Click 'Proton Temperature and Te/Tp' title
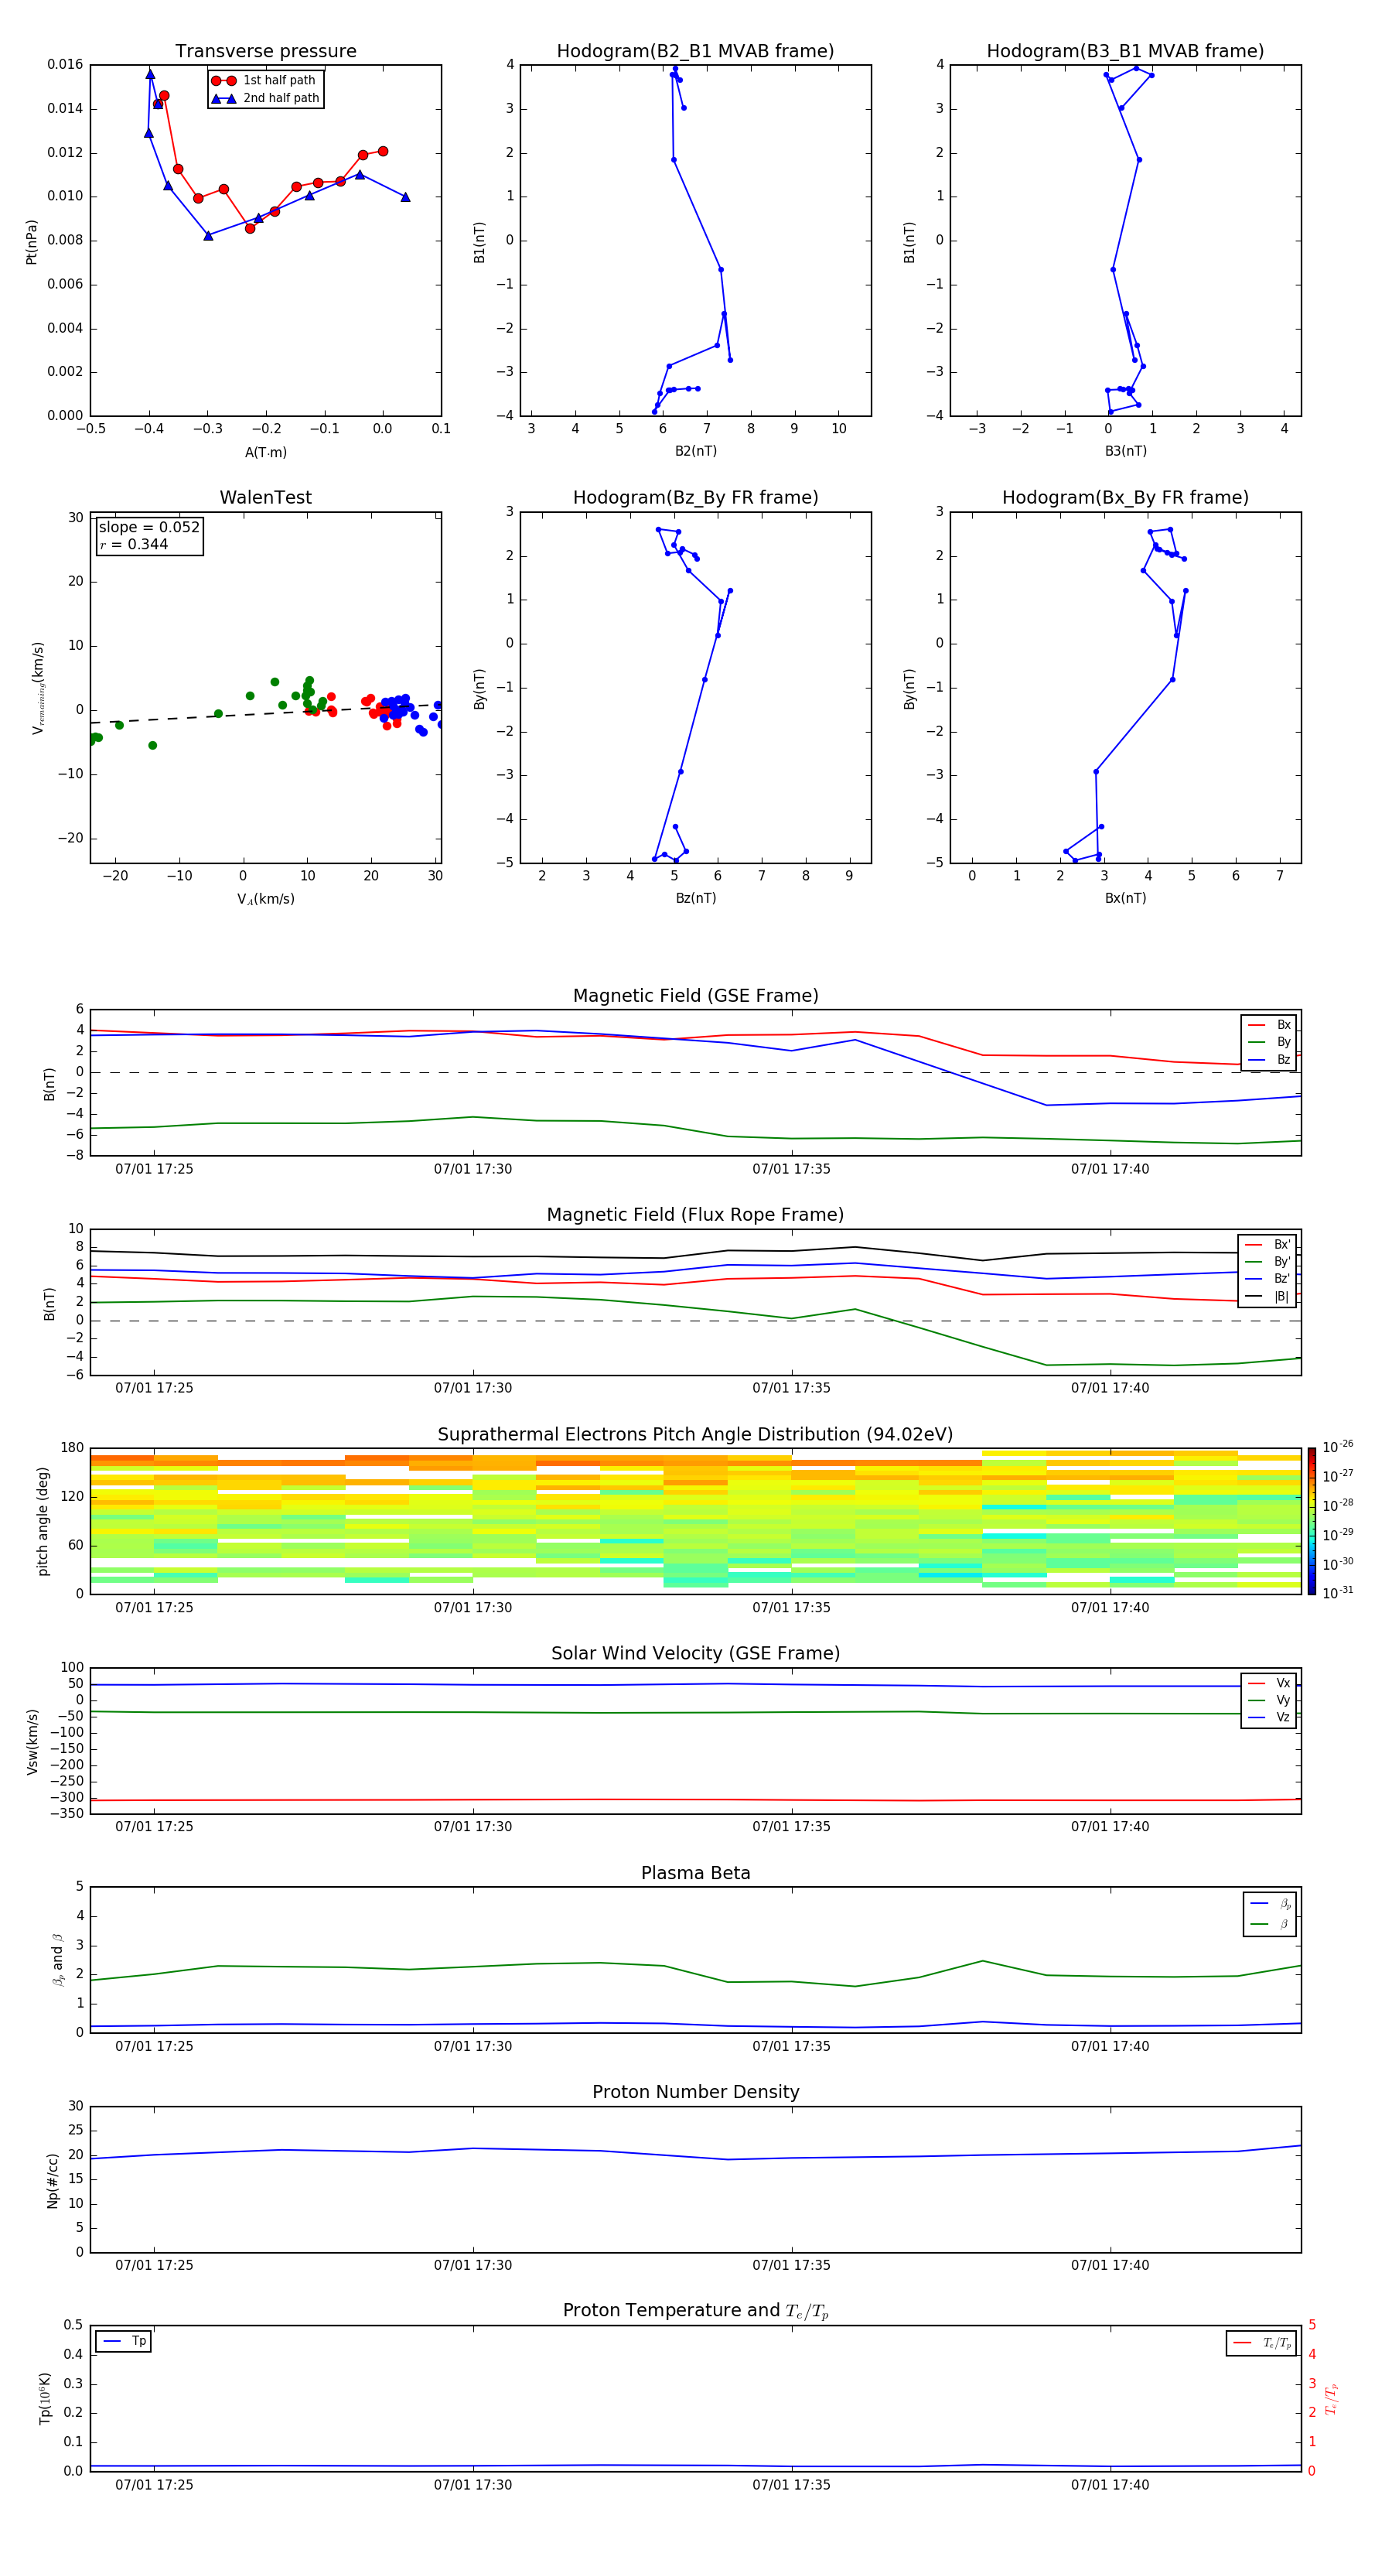1392x2553 pixels. 695,2310
